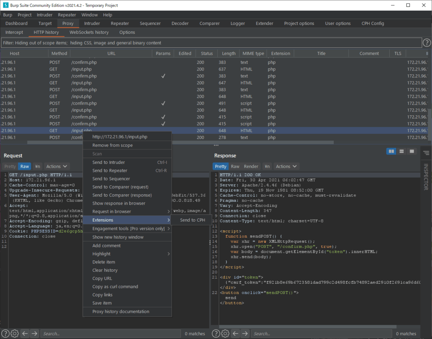Switch to the WebSockets history tab
The height and width of the screenshot is (339, 432).
[x=89, y=32]
